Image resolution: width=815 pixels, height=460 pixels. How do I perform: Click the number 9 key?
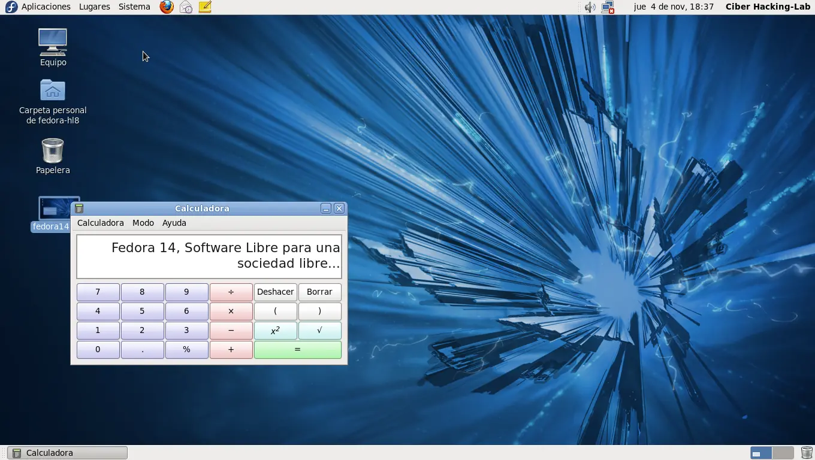pyautogui.click(x=187, y=292)
